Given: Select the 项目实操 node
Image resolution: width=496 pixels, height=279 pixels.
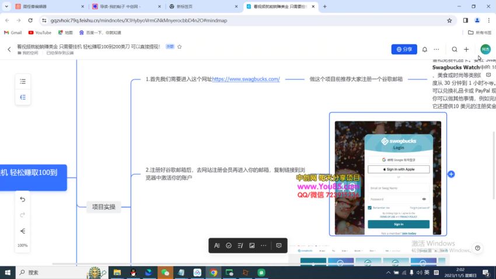Looking at the screenshot, I should pyautogui.click(x=104, y=207).
